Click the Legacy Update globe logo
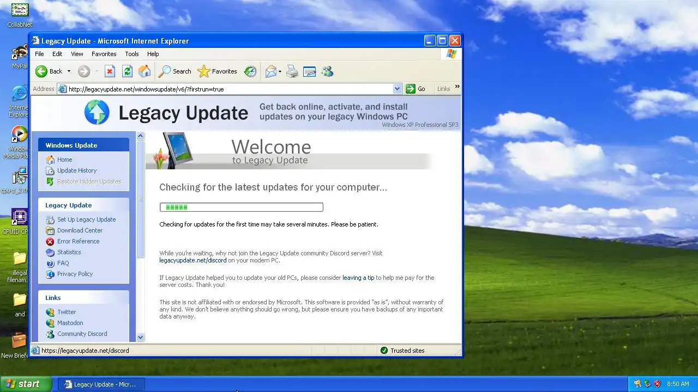 pos(97,112)
